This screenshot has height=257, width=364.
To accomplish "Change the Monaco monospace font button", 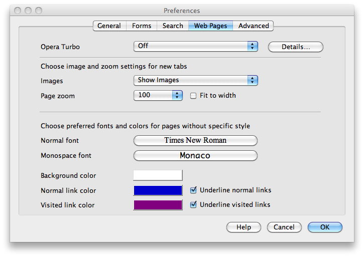I will (x=195, y=156).
